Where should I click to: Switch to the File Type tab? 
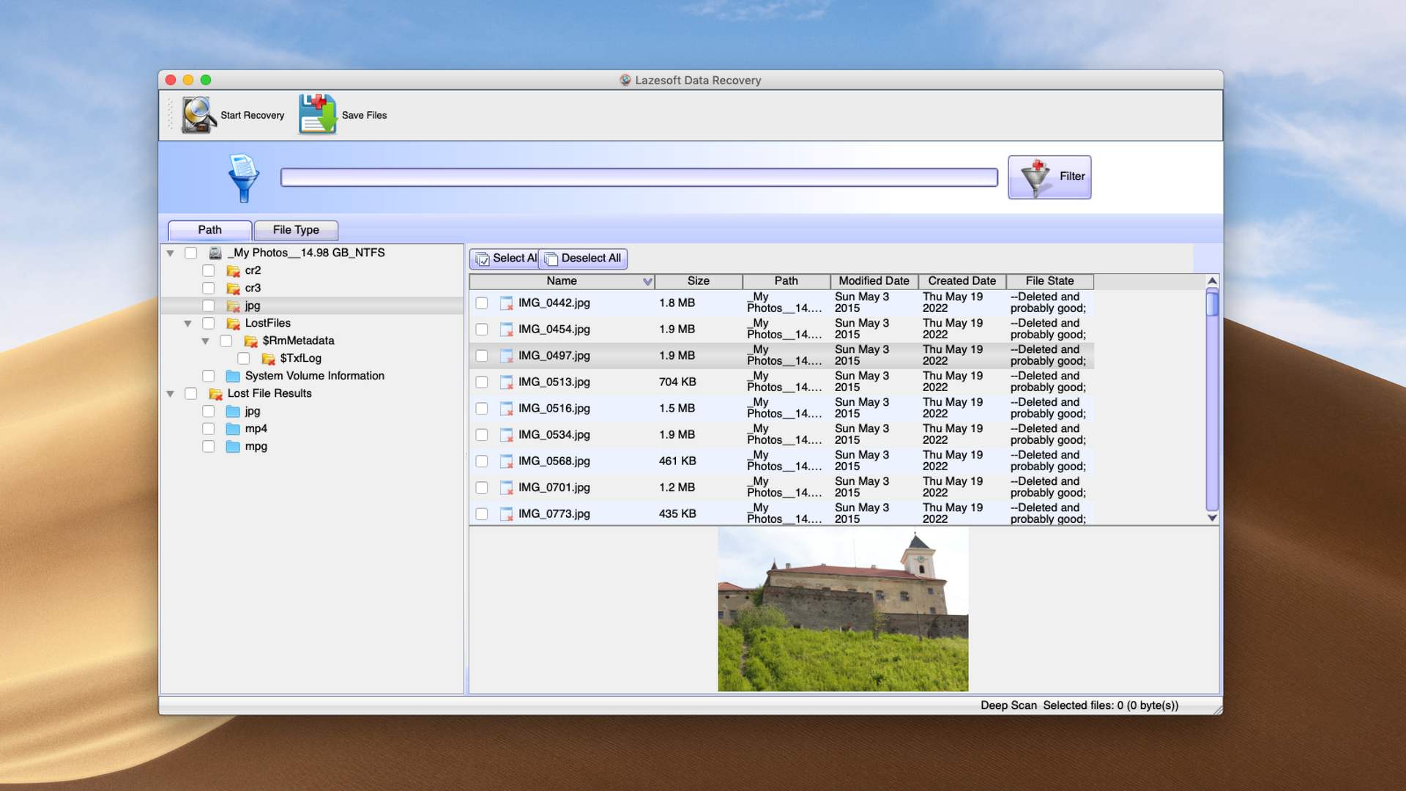click(x=296, y=230)
